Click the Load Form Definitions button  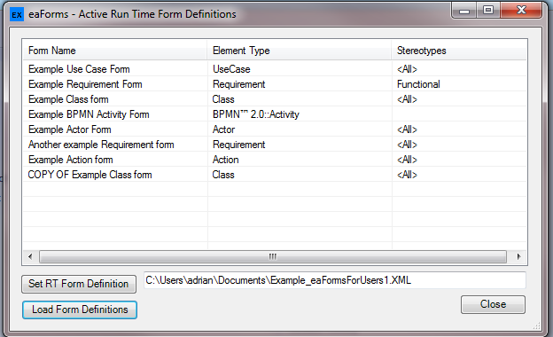click(x=80, y=310)
